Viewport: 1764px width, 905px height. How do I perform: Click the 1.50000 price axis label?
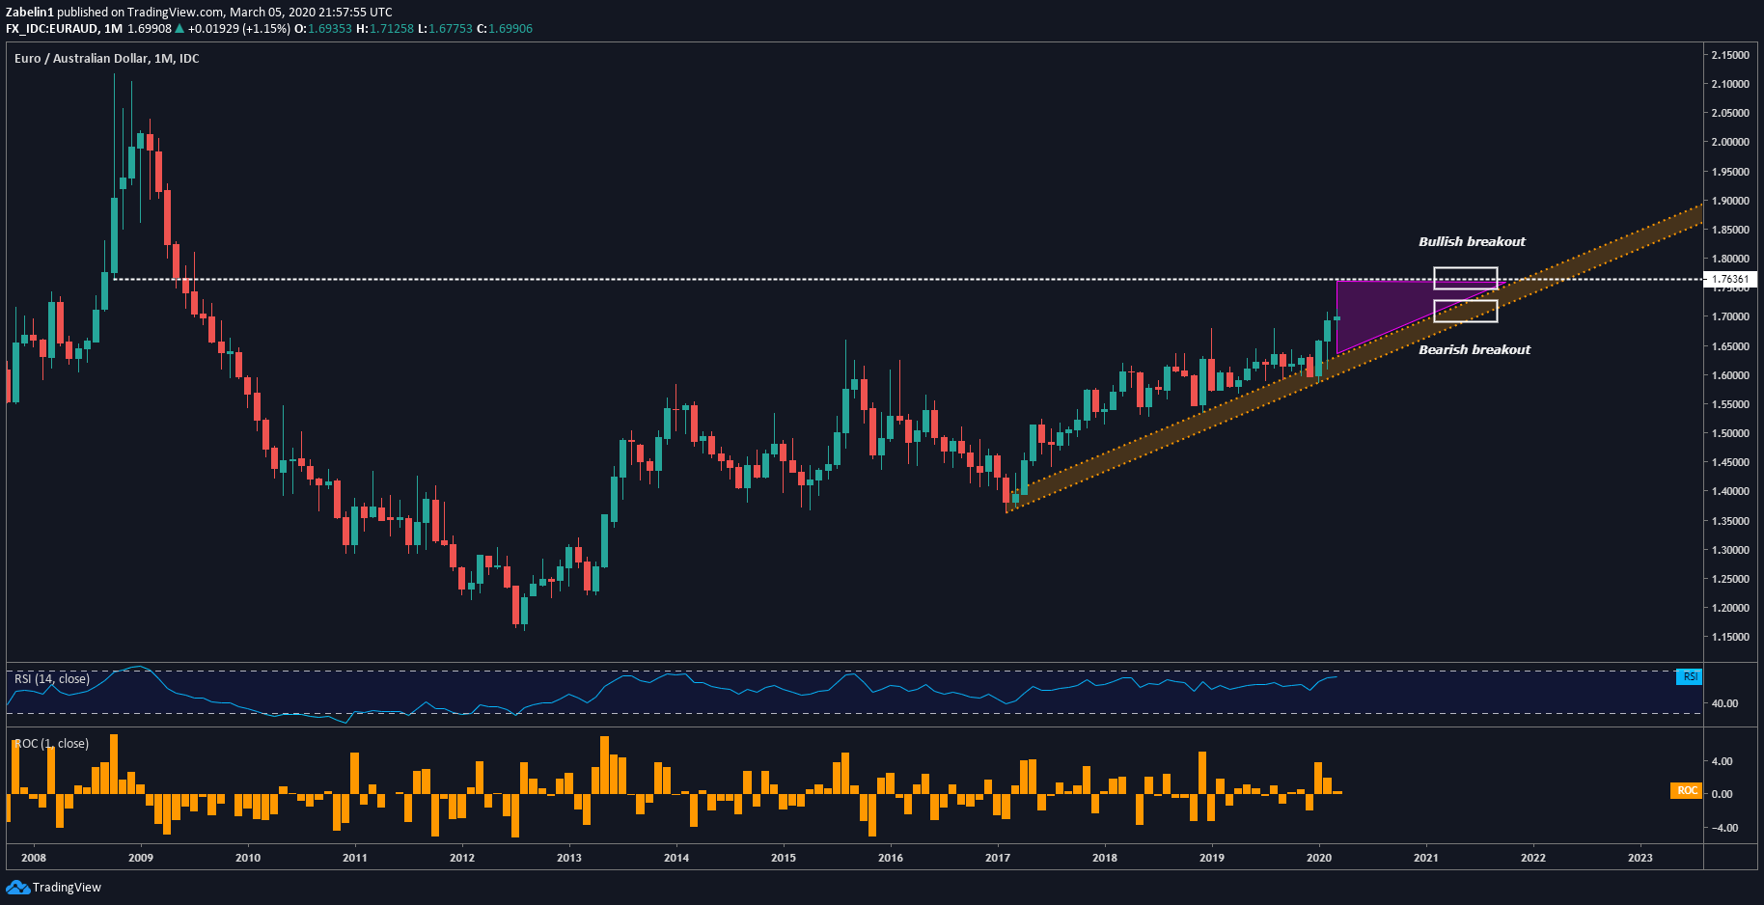pyautogui.click(x=1730, y=433)
